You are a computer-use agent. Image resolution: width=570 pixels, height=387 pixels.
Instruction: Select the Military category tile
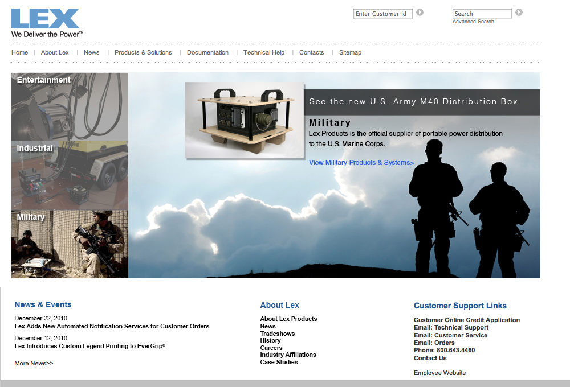click(70, 244)
